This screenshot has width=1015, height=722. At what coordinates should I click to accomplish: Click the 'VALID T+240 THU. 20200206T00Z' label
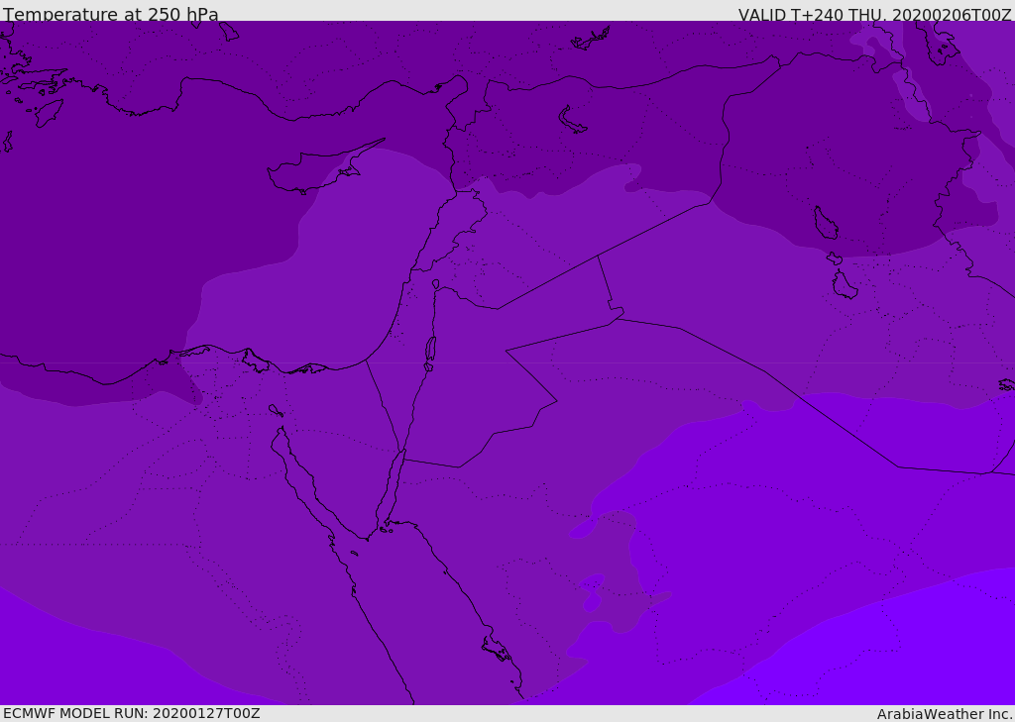click(874, 15)
